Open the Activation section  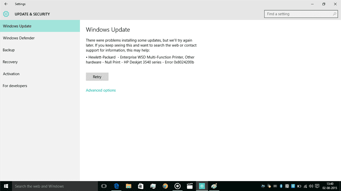pyautogui.click(x=40, y=74)
